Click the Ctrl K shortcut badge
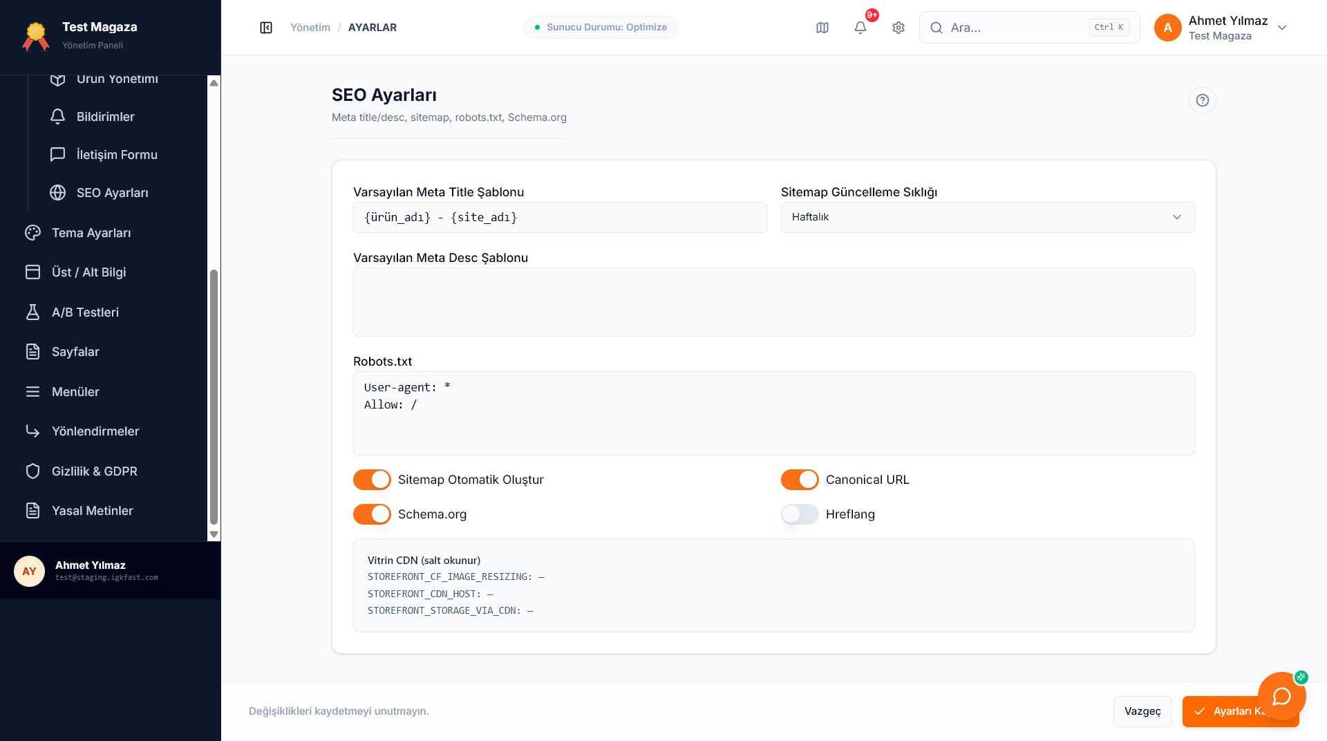This screenshot has width=1327, height=741. [x=1109, y=28]
